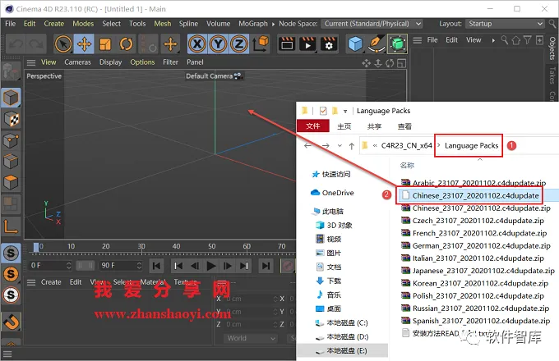The width and height of the screenshot is (559, 361).
Task: Open viewport hamburger menu icon
Action: click(x=31, y=62)
